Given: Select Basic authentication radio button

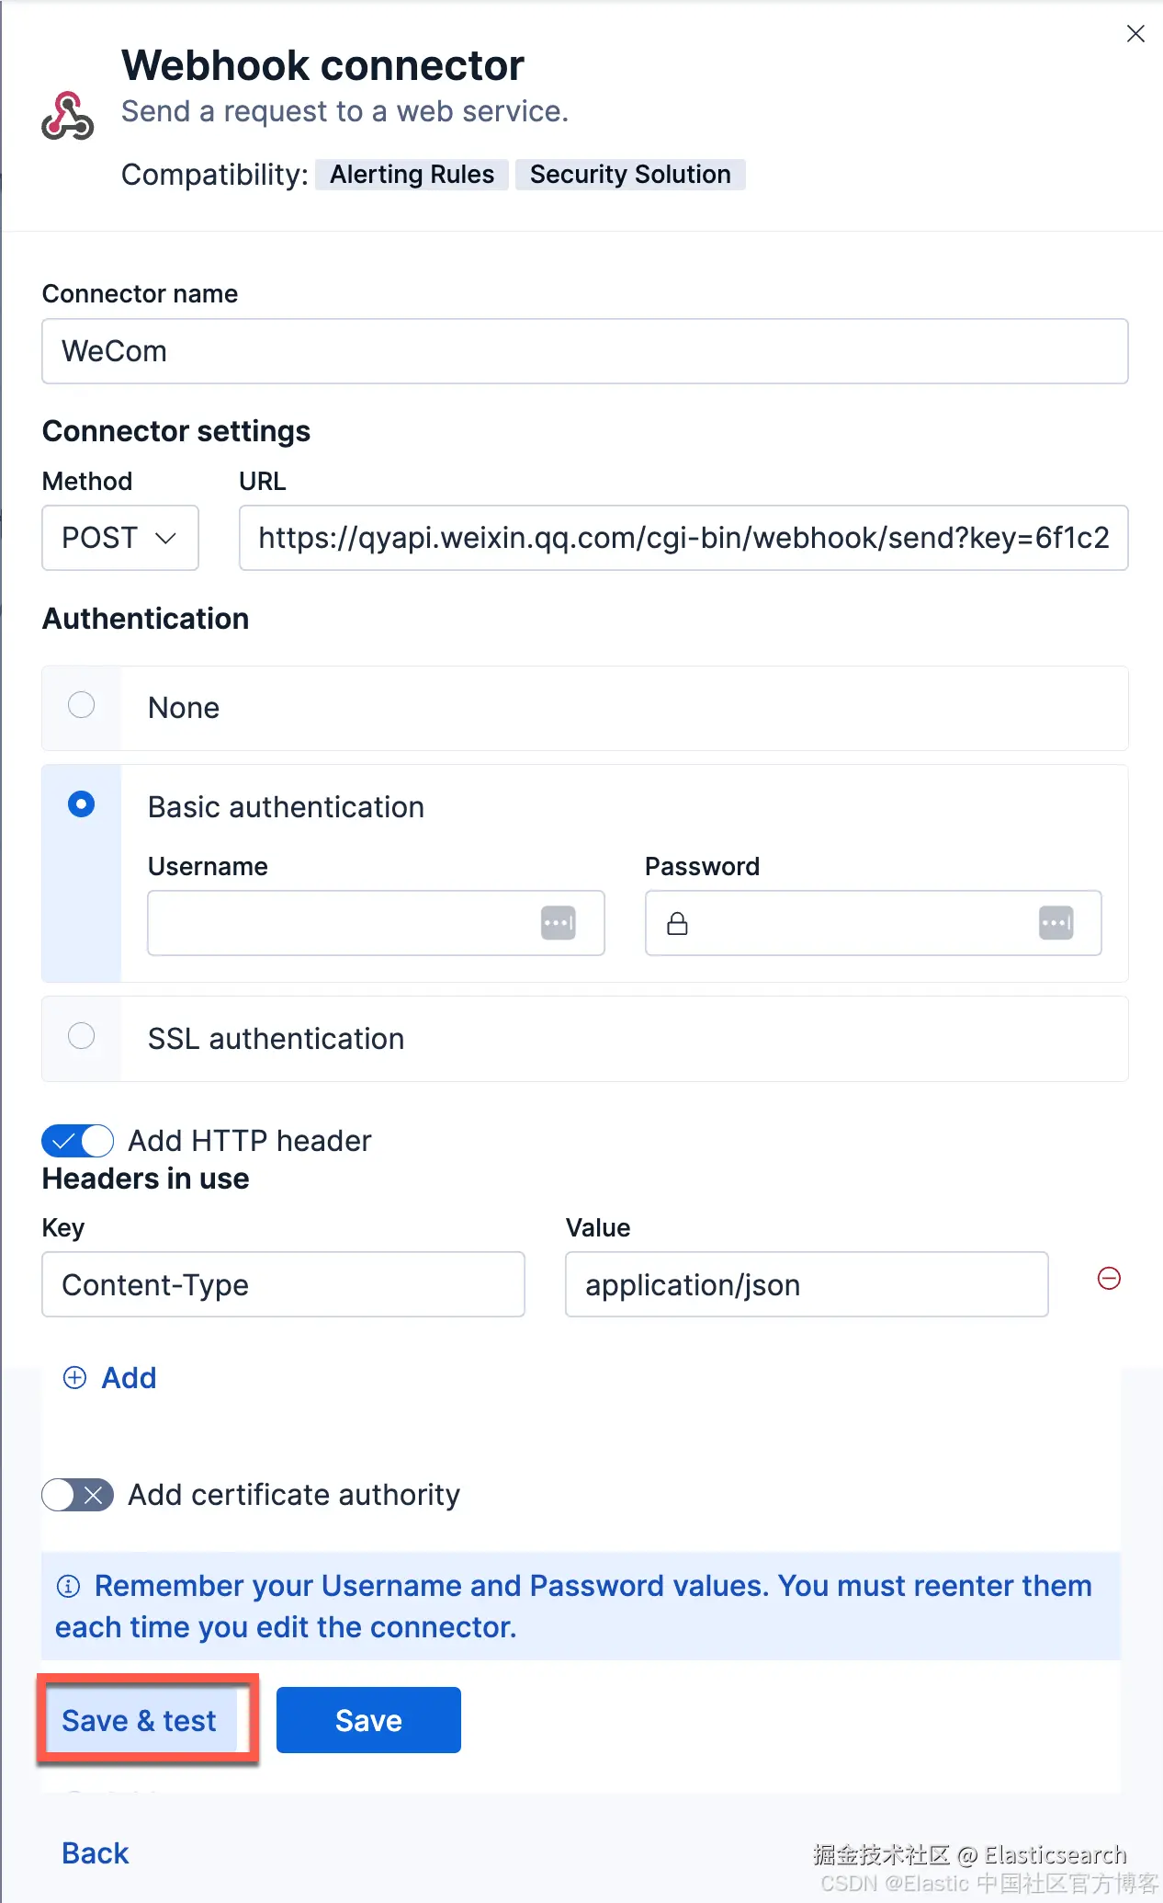Looking at the screenshot, I should [x=82, y=804].
